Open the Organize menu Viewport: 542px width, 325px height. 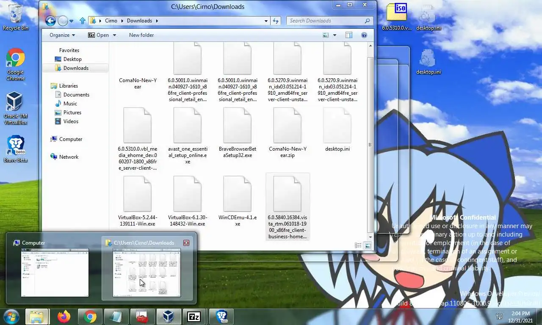pos(62,35)
